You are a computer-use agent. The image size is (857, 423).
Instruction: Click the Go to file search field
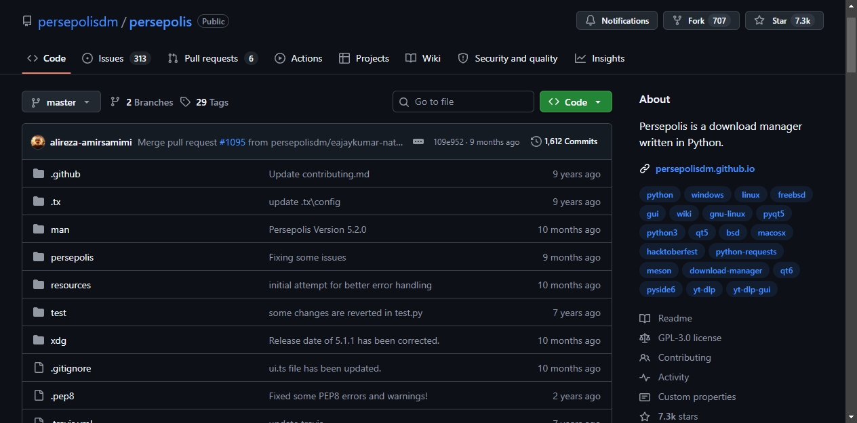463,102
